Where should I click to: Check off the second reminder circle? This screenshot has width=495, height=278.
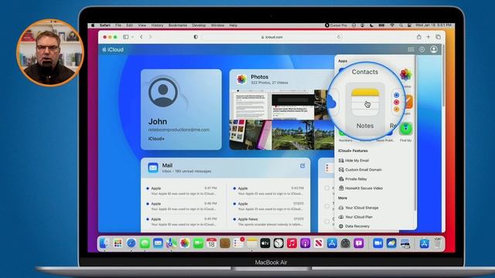click(327, 206)
